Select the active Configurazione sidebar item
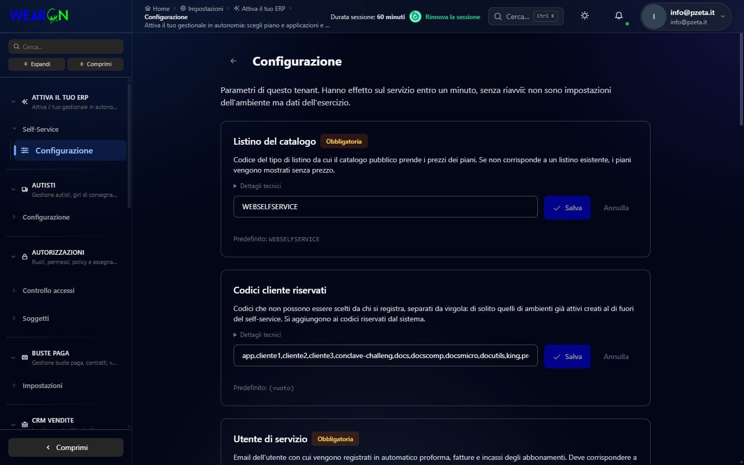 [70, 150]
